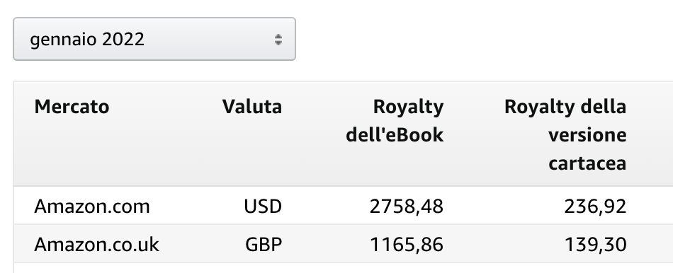Open the gennaio 2022 month dropdown
Image resolution: width=673 pixels, height=273 pixels.
click(x=154, y=39)
